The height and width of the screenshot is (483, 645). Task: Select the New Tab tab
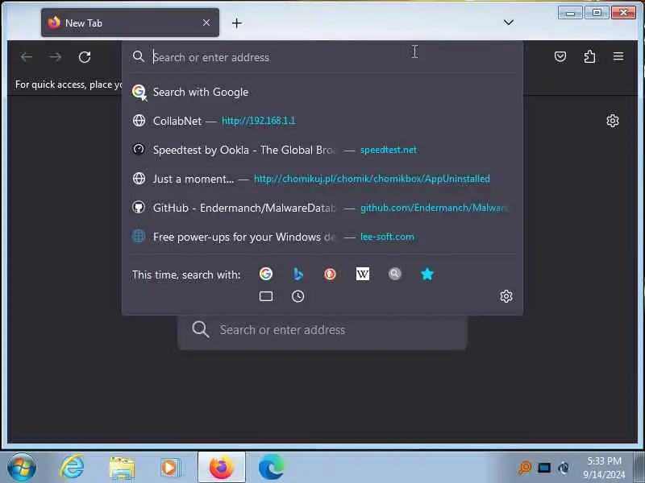click(130, 23)
